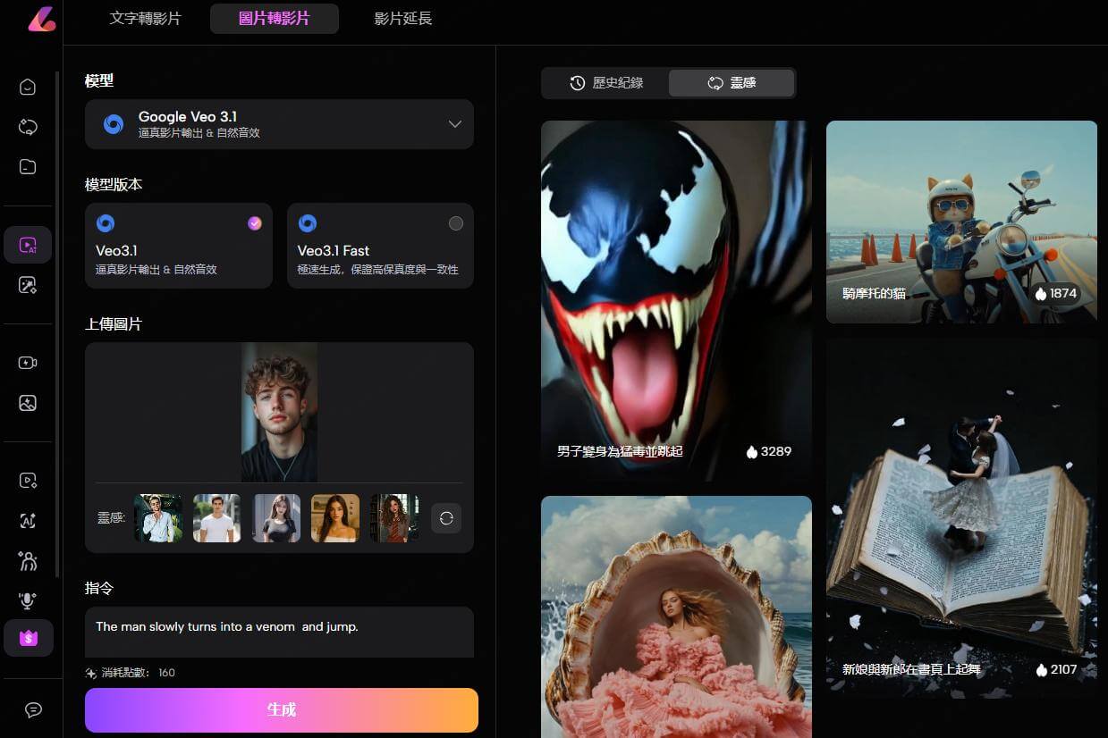Click the flame likes icon on the motorcycle cat card
Screen dimensions: 1108x738
1040,293
